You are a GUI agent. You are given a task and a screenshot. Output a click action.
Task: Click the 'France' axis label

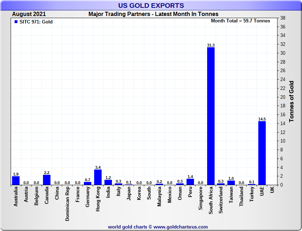[x=77, y=194]
